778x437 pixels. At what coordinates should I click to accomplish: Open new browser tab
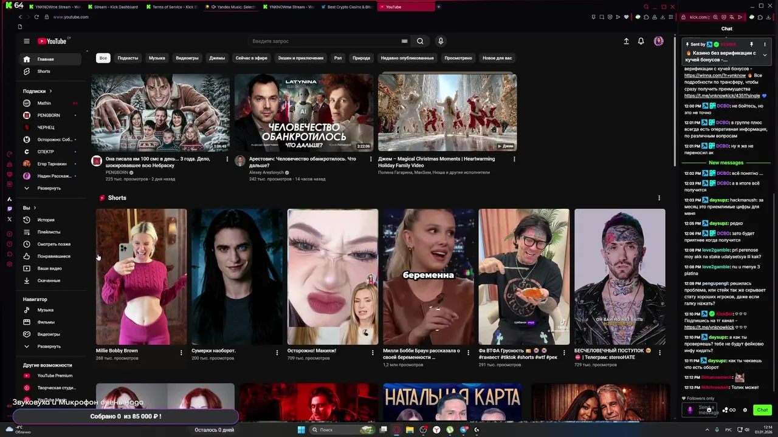[x=438, y=7]
